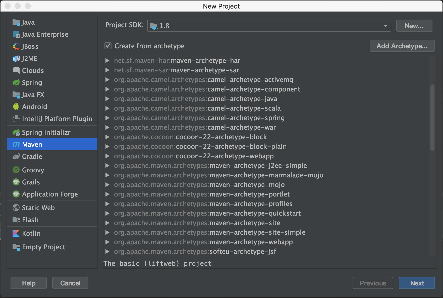The width and height of the screenshot is (443, 298).
Task: Select Java Enterprise project type
Action: tap(45, 34)
